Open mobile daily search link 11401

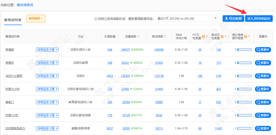point(219,128)
